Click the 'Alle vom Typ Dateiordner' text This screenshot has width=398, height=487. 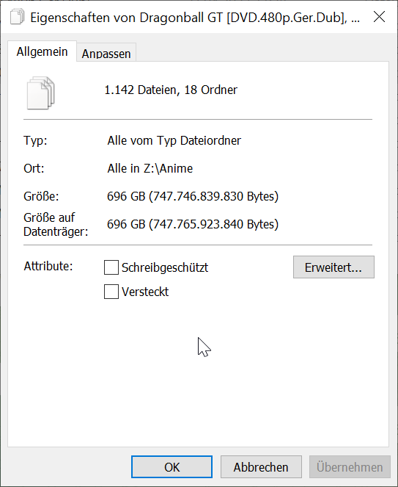pos(174,141)
